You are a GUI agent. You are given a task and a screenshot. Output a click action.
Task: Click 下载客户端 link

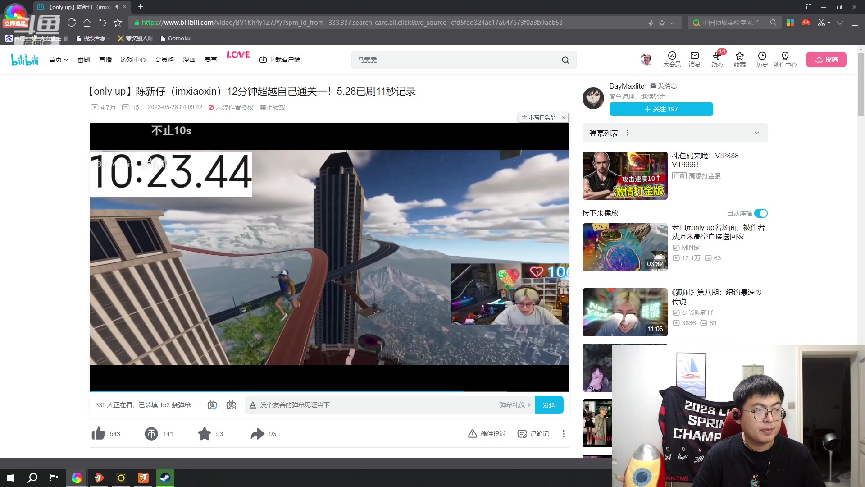(x=280, y=60)
